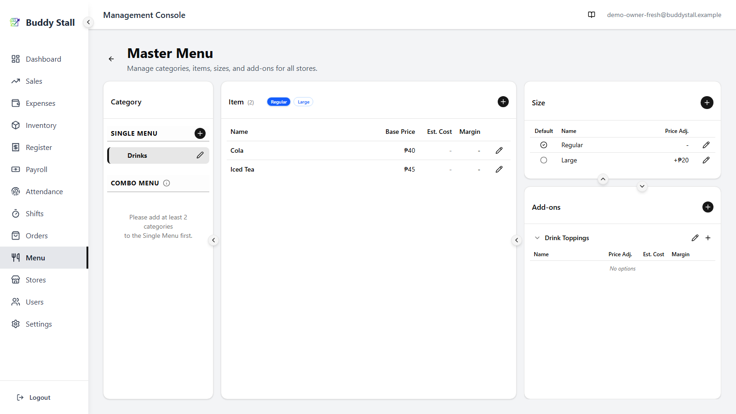736x414 pixels.
Task: Toggle the Large size filter chip
Action: 304,102
